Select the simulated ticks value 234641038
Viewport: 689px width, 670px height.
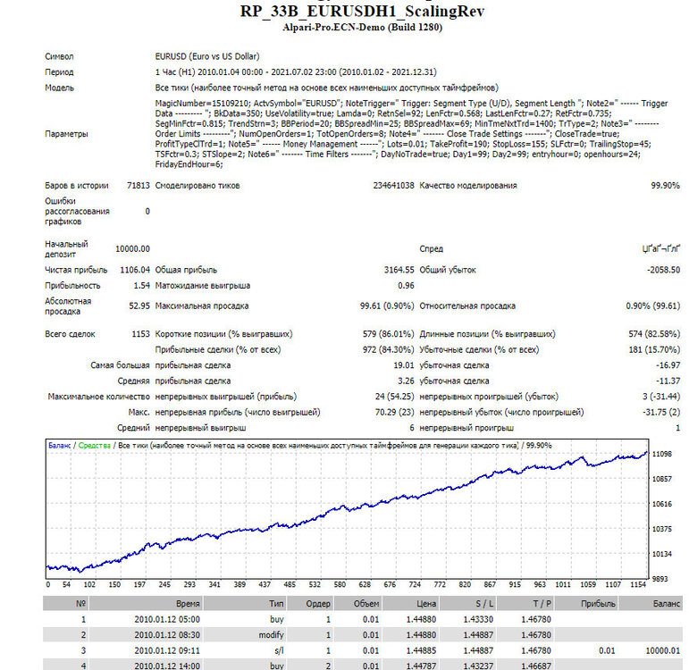(x=393, y=186)
